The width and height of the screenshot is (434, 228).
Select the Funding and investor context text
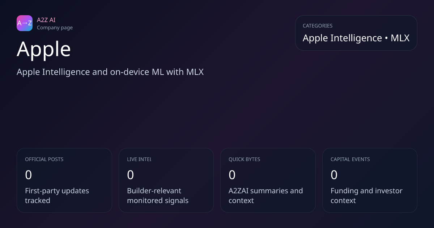tap(366, 195)
